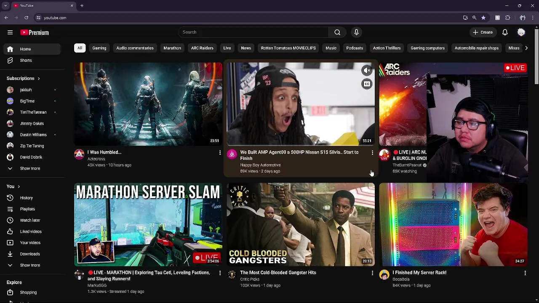The width and height of the screenshot is (539, 303).
Task: Open Shopping under Explore
Action: 32,292
